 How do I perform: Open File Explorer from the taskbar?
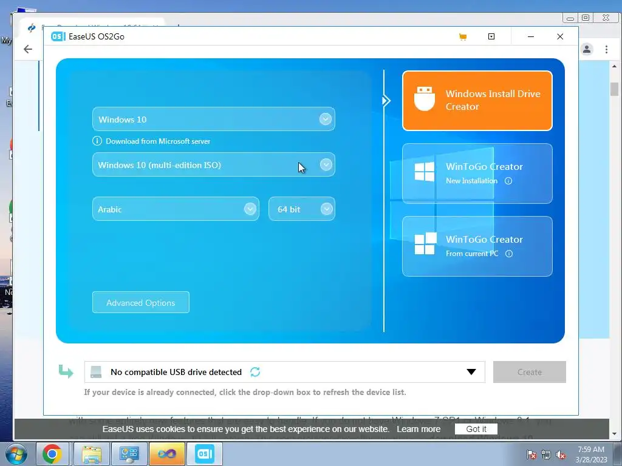(92, 454)
